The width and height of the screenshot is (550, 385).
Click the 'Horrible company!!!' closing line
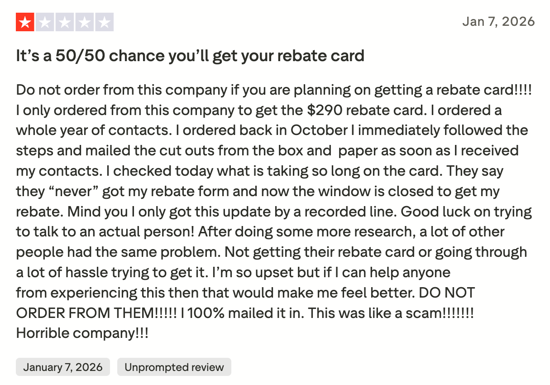[82, 333]
